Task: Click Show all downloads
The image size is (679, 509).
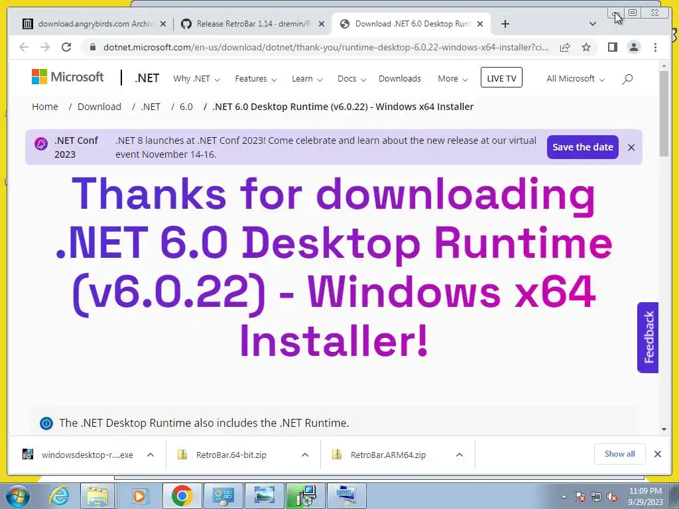Action: [x=620, y=454]
